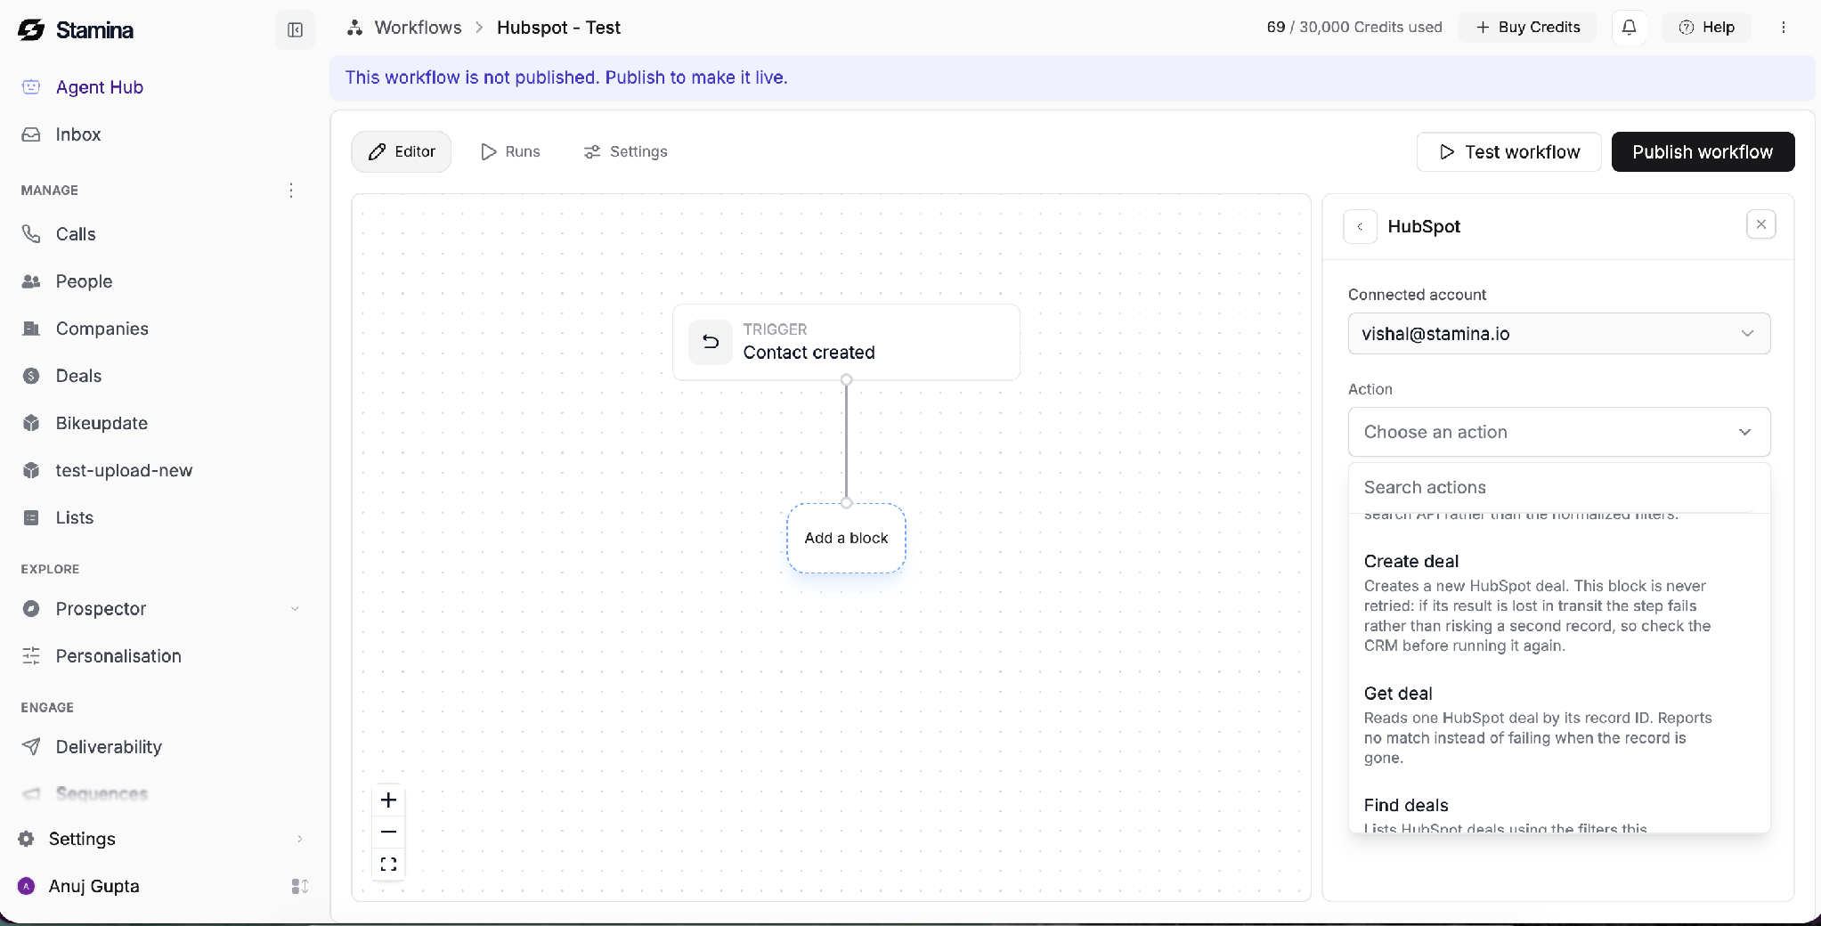The width and height of the screenshot is (1821, 926).
Task: Open MANAGE section three-dot options
Action: point(291,191)
